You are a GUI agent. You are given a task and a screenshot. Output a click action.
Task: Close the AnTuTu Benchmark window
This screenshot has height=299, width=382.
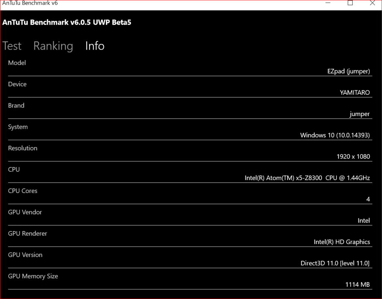372,3
